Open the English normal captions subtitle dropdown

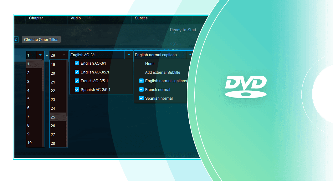point(189,55)
